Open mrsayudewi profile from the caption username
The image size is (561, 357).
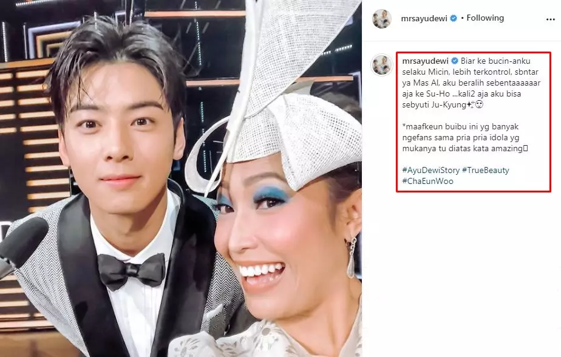[x=425, y=61]
